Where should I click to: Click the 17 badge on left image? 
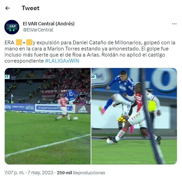(7, 77)
